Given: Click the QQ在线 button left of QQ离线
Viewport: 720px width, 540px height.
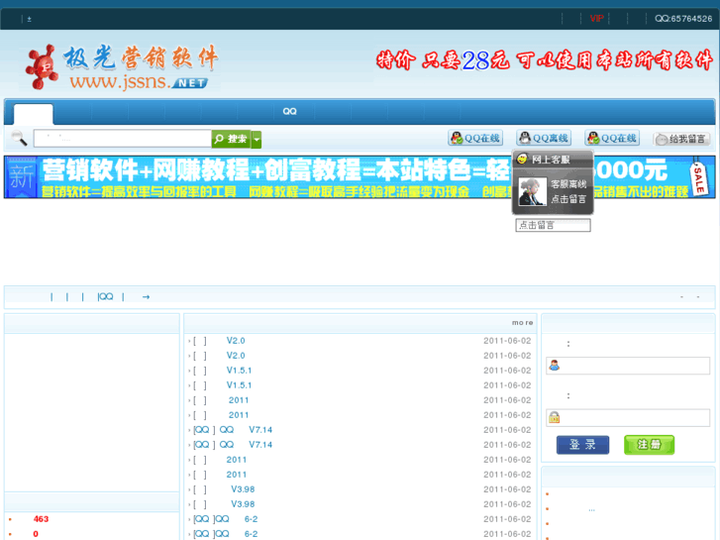Looking at the screenshot, I should (x=475, y=138).
